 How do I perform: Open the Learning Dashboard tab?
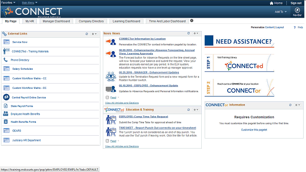tap(126, 21)
